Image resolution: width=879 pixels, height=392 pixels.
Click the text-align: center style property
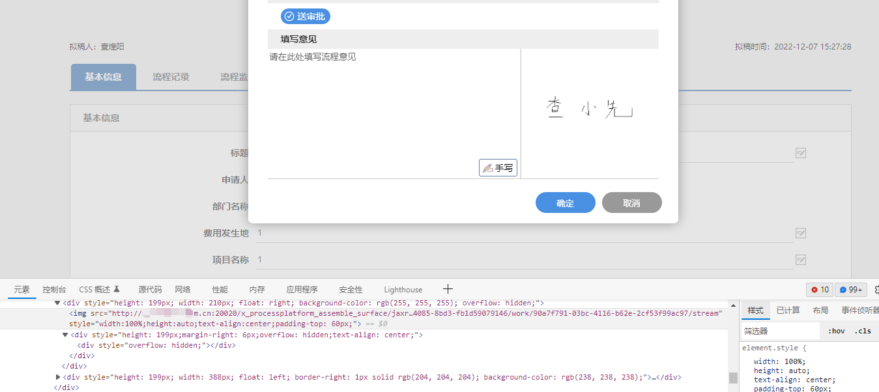795,380
